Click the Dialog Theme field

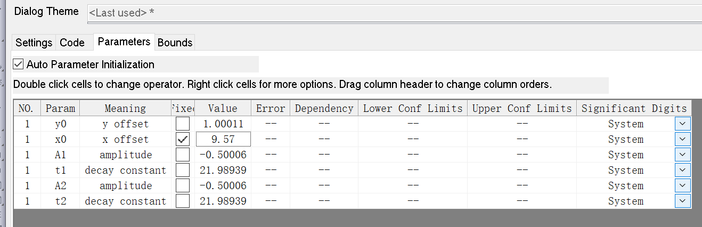[394, 12]
